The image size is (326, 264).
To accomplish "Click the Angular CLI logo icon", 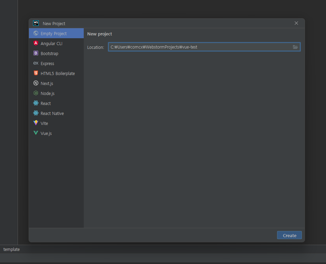I will tap(36, 43).
